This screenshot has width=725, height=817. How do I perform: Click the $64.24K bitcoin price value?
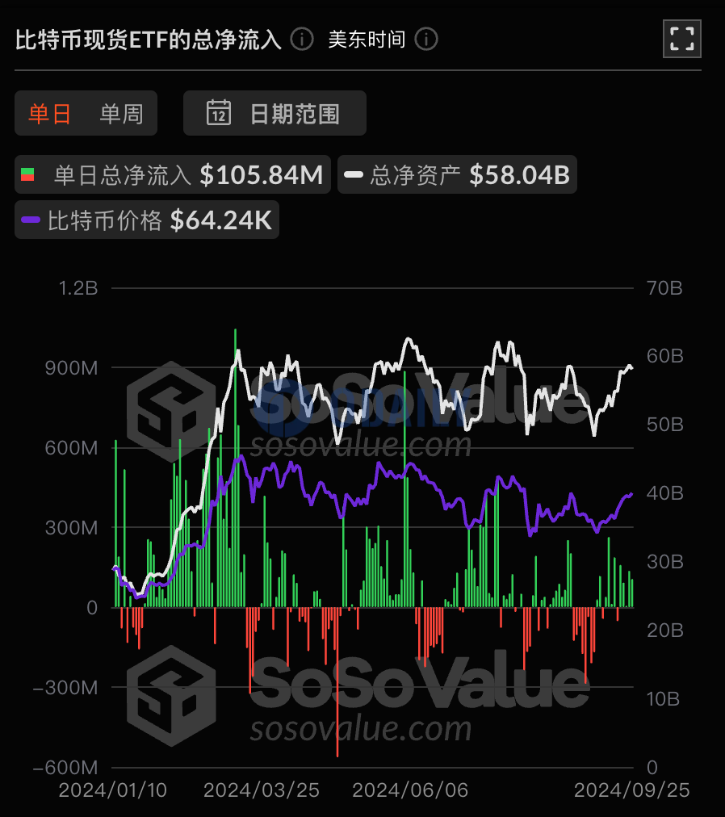pyautogui.click(x=221, y=220)
